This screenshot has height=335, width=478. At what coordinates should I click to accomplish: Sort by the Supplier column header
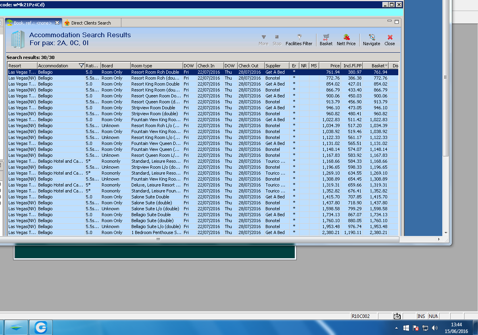point(276,66)
